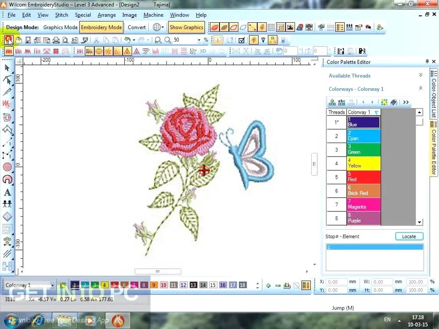Select the Yellow swatch in Colorway list
This screenshot has width=439, height=329.
(x=363, y=164)
